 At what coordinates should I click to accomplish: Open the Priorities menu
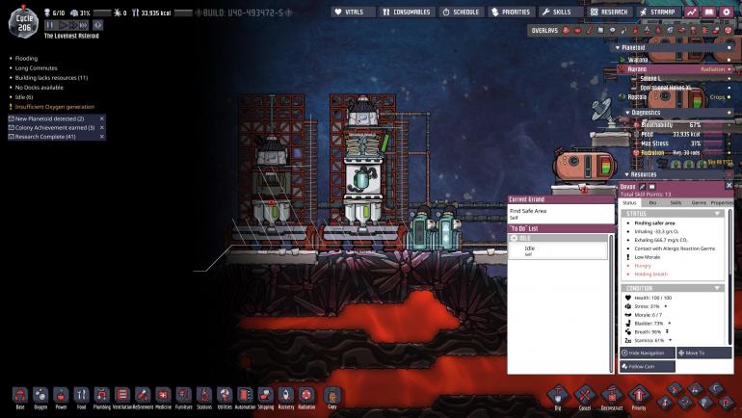(511, 12)
